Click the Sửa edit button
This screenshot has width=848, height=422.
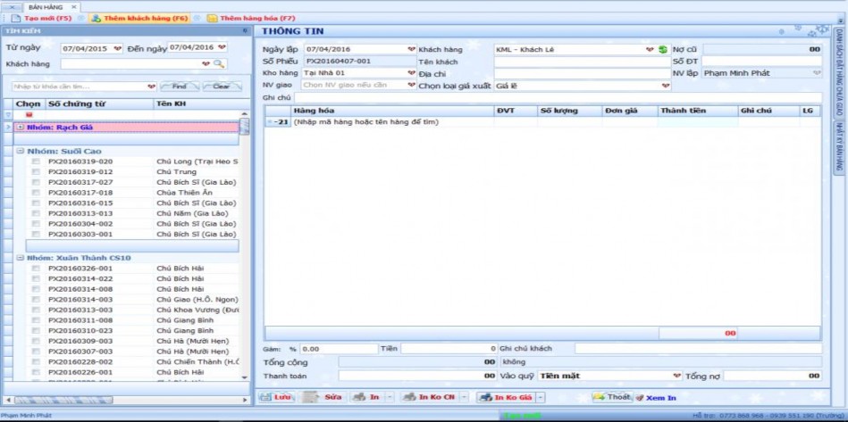[x=327, y=397]
